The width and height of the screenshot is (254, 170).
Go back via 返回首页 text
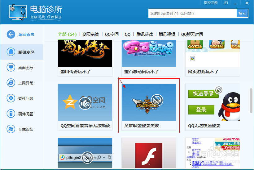pos(26,34)
